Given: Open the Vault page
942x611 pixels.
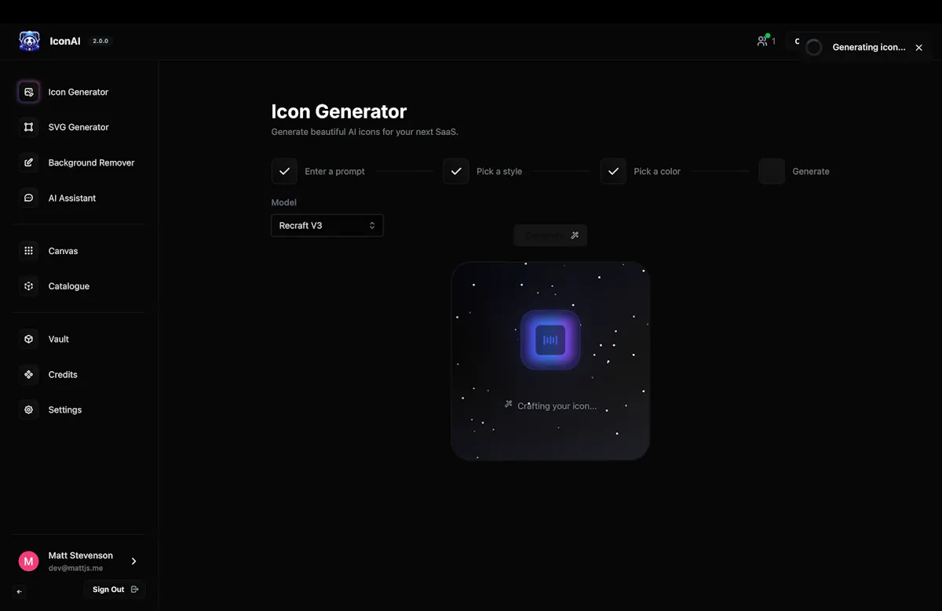Looking at the screenshot, I should pos(78,339).
